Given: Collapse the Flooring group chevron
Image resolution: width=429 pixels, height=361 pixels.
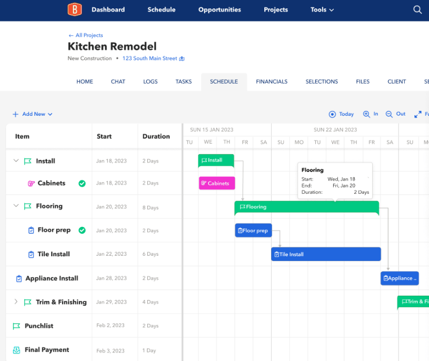Looking at the screenshot, I should (16, 206).
